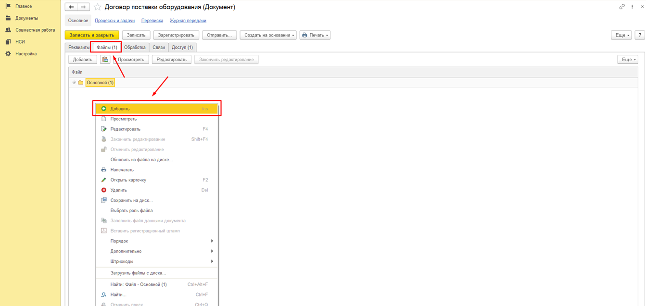Screen dimensions: 646x306
Task: Expand Порядок submenu
Action: (157, 241)
